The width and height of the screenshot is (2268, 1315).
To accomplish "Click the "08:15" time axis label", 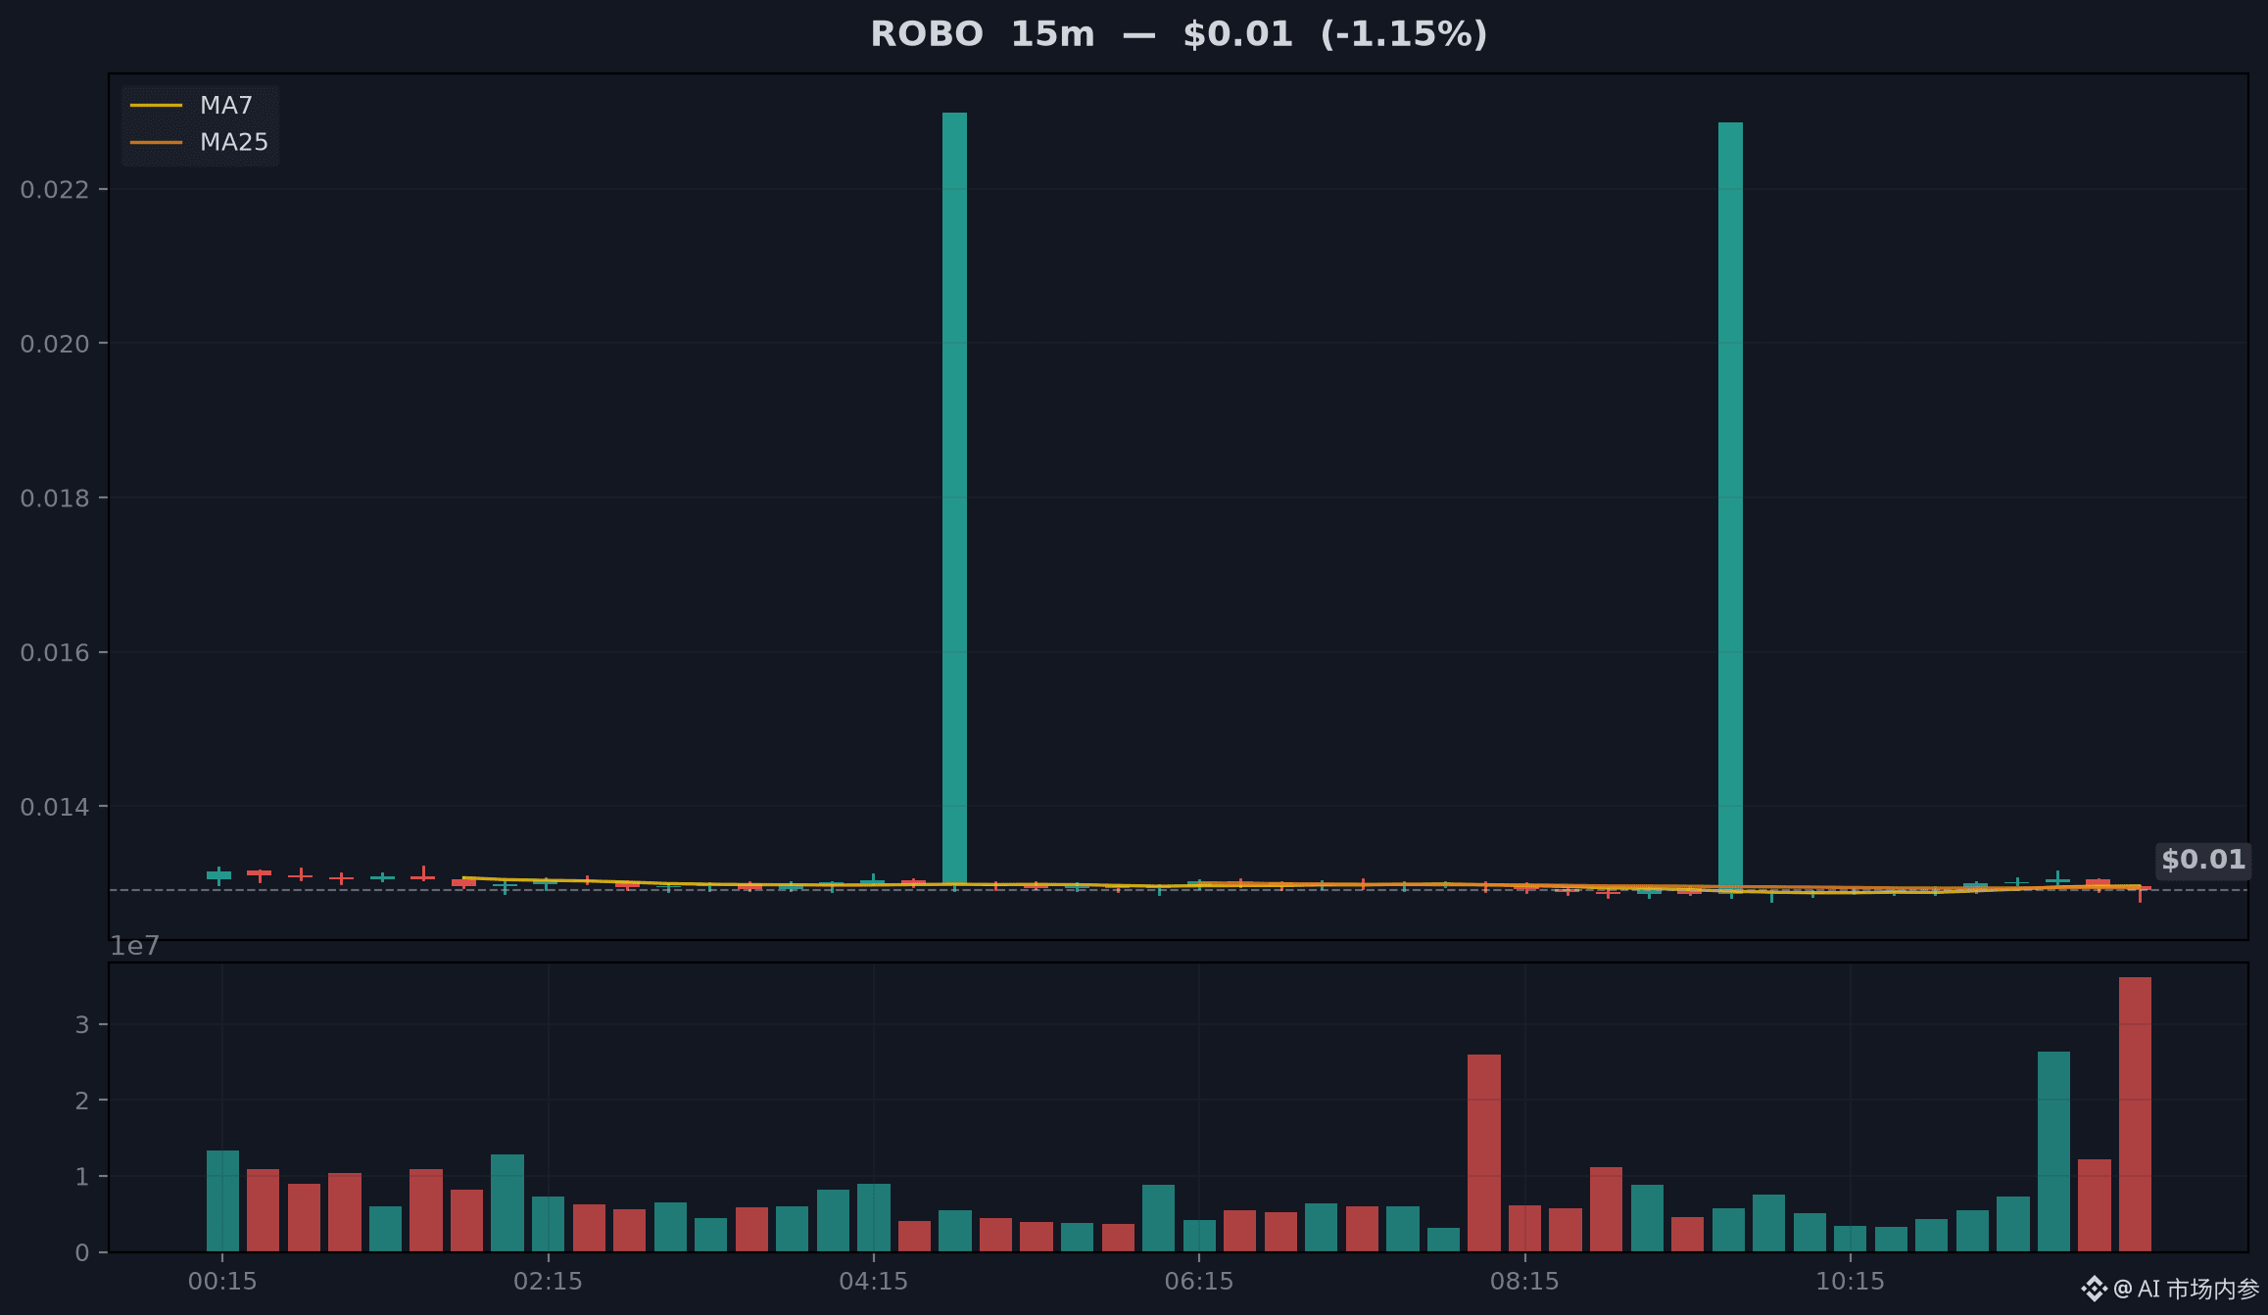I will [x=1524, y=1282].
